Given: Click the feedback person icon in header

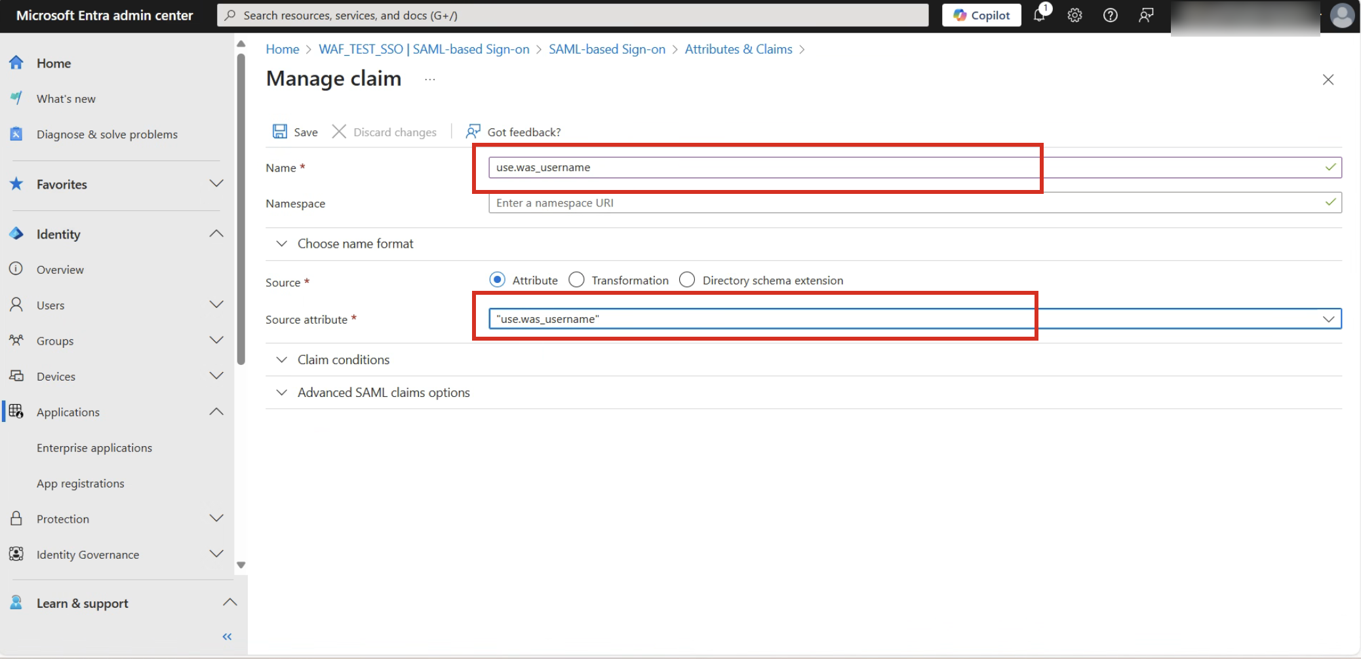Looking at the screenshot, I should 1146,15.
